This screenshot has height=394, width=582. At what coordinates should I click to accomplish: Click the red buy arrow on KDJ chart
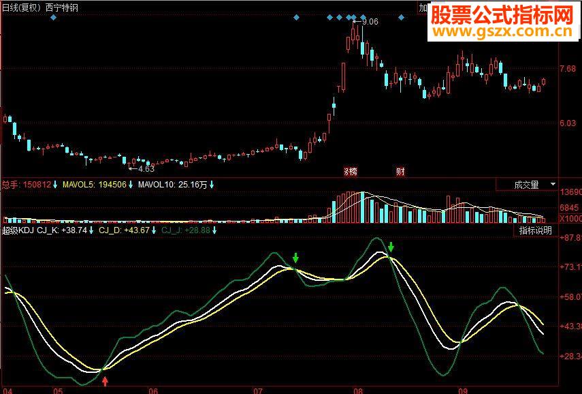pyautogui.click(x=105, y=381)
